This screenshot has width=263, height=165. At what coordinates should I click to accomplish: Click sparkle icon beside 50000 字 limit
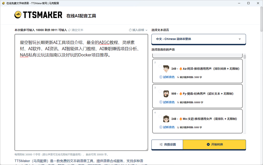[x=178, y=102]
